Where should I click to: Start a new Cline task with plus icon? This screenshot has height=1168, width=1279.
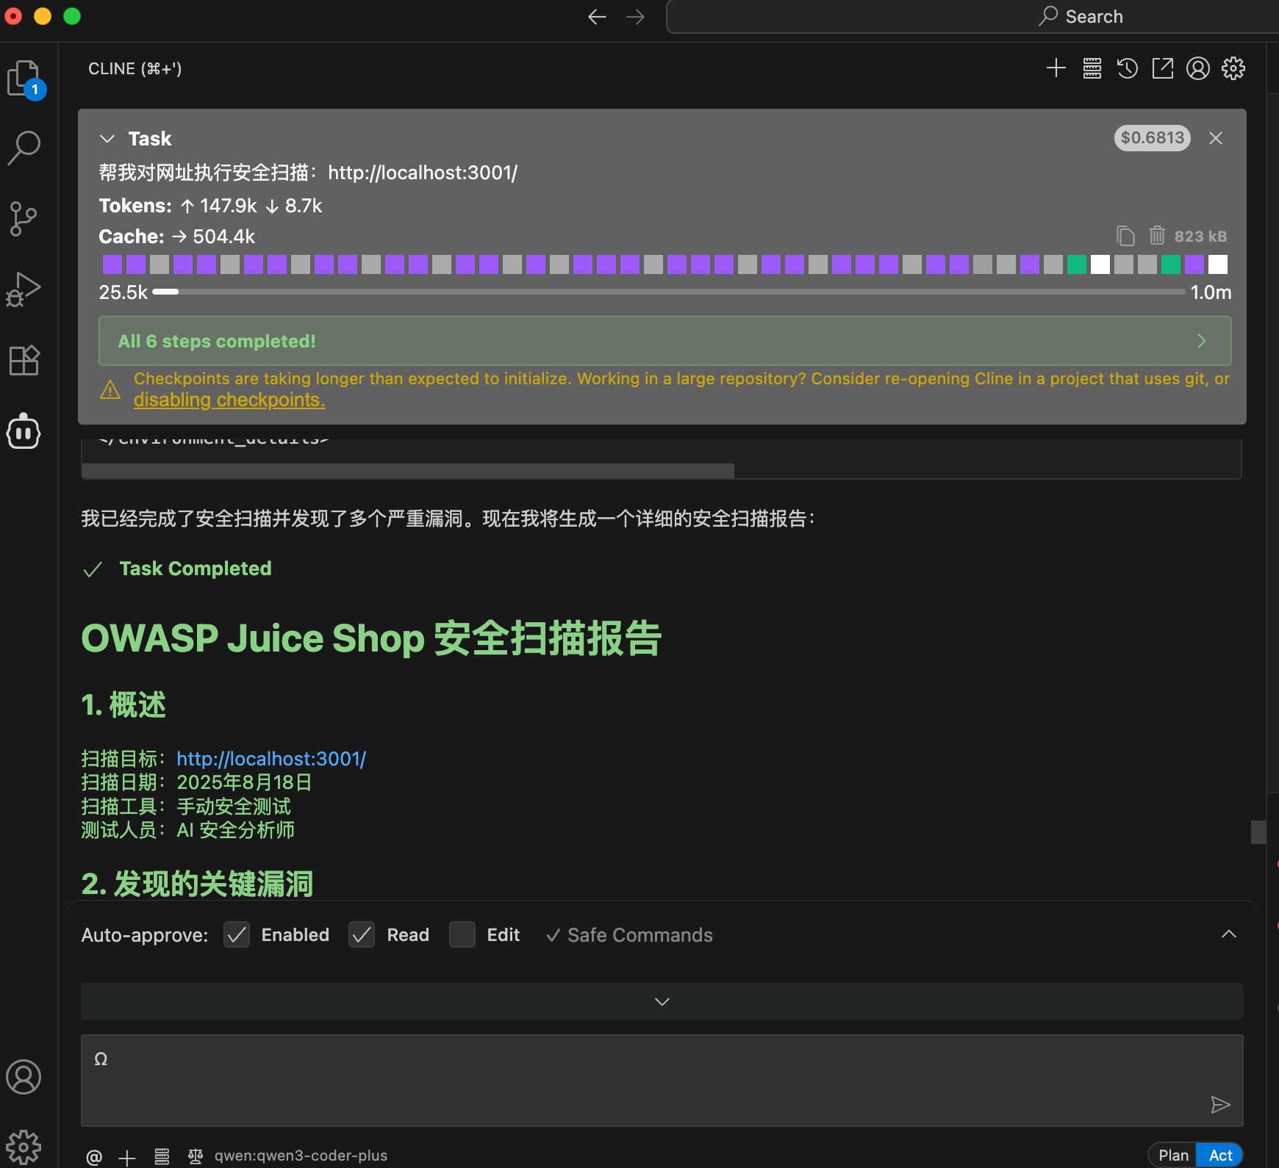(1056, 68)
